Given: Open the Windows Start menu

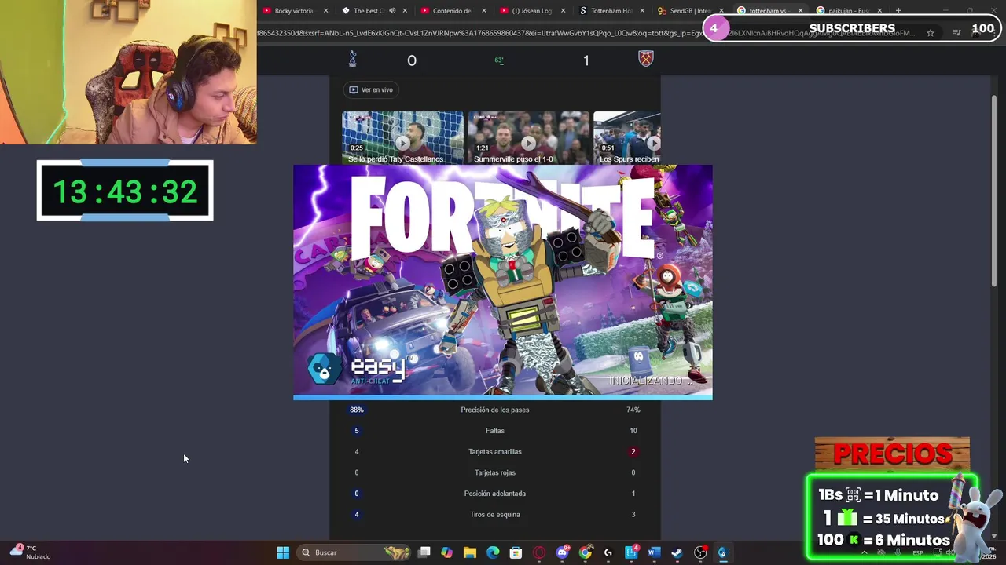Looking at the screenshot, I should point(283,552).
